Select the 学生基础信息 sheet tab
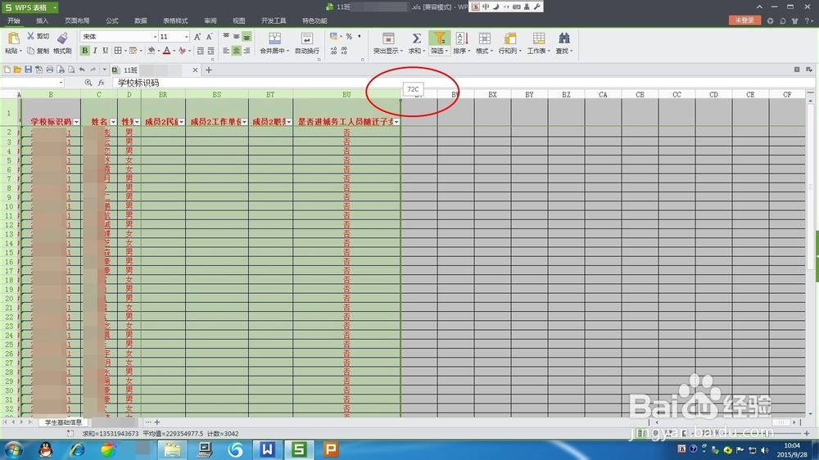 point(63,422)
